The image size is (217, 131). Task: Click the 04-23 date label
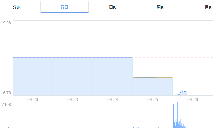point(73,100)
